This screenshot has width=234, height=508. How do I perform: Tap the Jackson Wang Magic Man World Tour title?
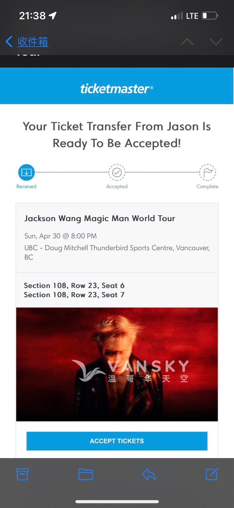pos(100,218)
